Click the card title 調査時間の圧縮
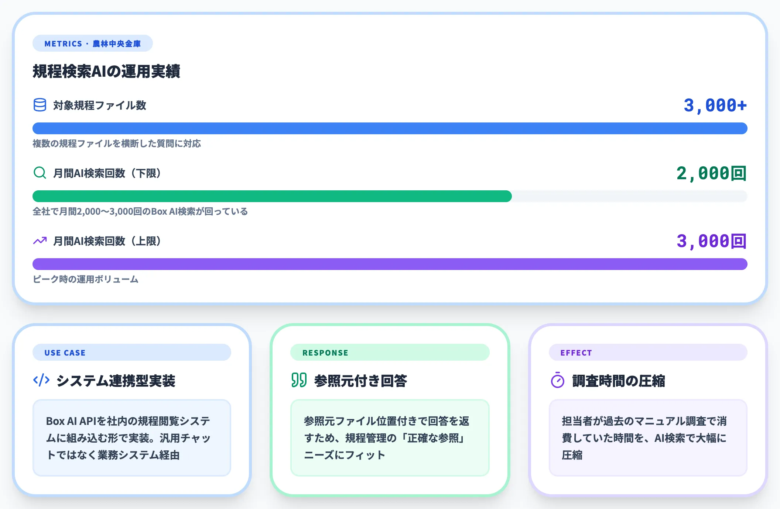Screen dimensions: 780x509 (x=619, y=381)
